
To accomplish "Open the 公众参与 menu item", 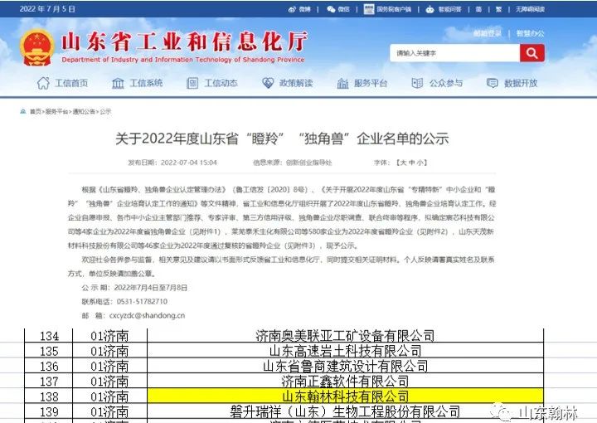I will [446, 83].
